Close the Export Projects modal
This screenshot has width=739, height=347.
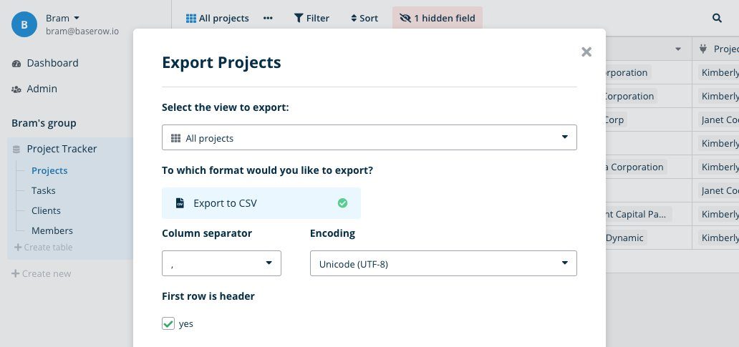point(586,52)
